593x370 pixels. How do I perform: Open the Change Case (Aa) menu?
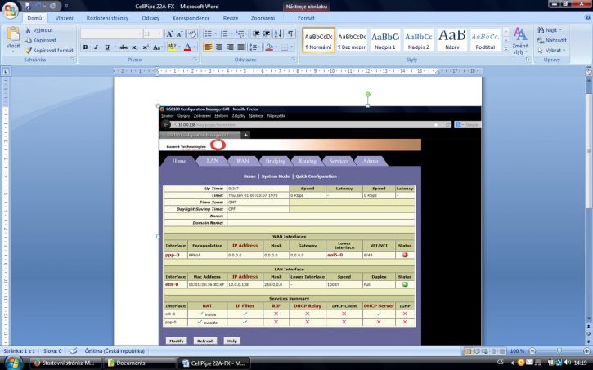tap(157, 47)
